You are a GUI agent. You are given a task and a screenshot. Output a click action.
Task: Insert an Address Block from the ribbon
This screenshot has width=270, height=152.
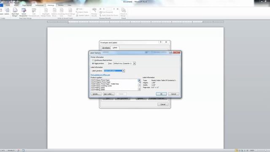pyautogui.click(x=54, y=12)
